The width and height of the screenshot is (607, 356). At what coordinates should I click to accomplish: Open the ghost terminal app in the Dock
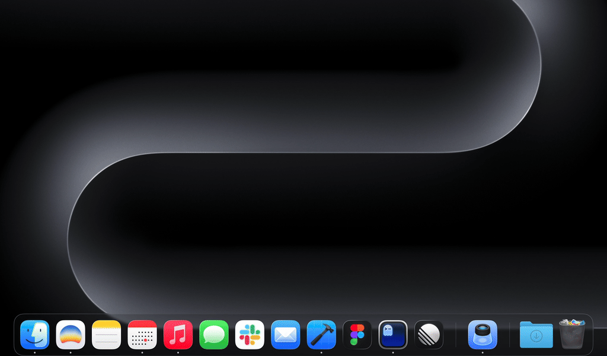click(x=393, y=335)
